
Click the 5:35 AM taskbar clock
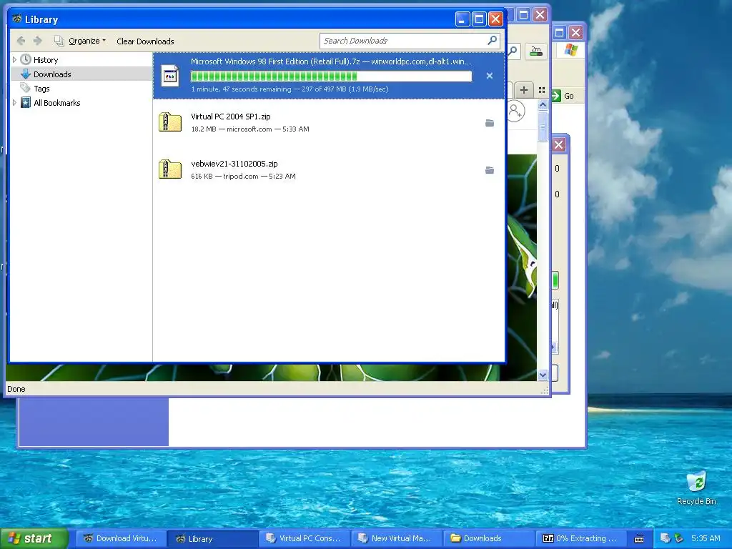[706, 538]
